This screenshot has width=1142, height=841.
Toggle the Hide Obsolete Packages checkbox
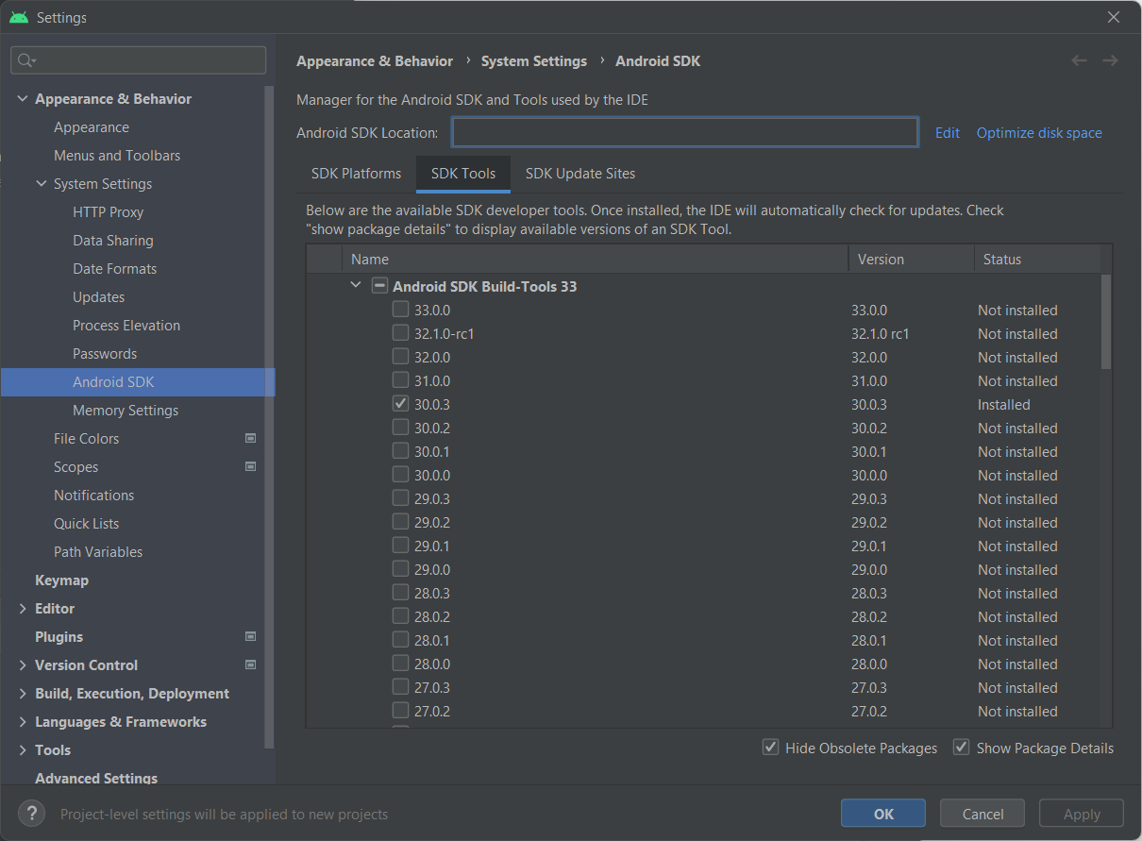[x=770, y=748]
